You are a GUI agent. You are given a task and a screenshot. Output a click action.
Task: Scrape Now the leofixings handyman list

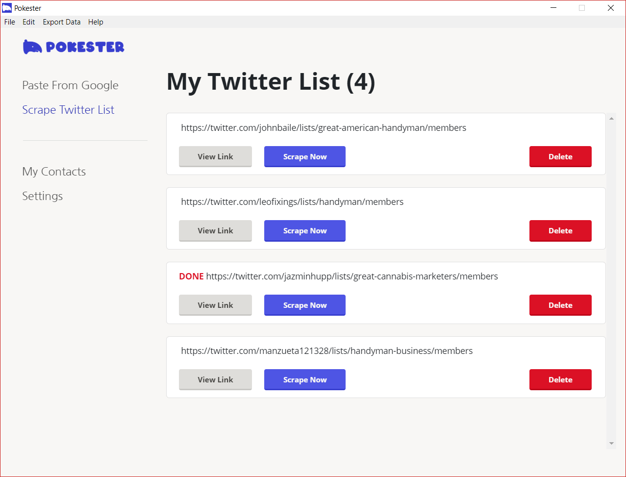click(x=305, y=231)
